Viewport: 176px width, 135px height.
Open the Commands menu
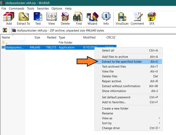pos(17,8)
